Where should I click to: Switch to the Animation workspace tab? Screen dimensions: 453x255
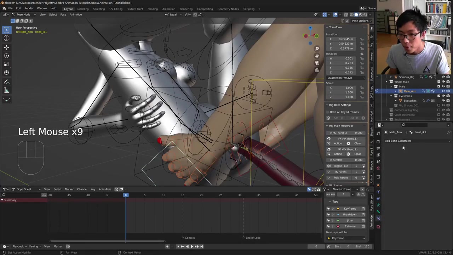click(x=168, y=9)
